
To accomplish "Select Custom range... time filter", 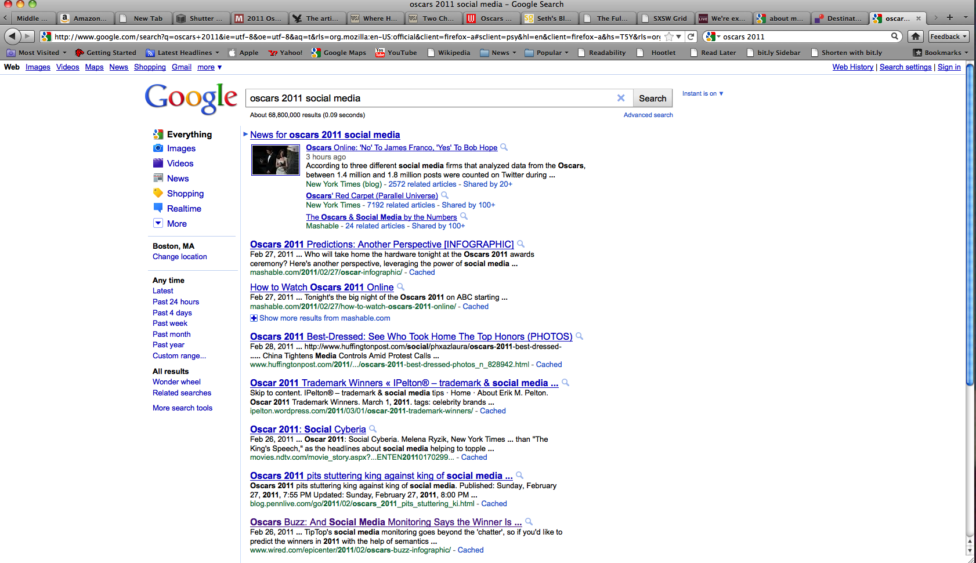I will tap(179, 355).
